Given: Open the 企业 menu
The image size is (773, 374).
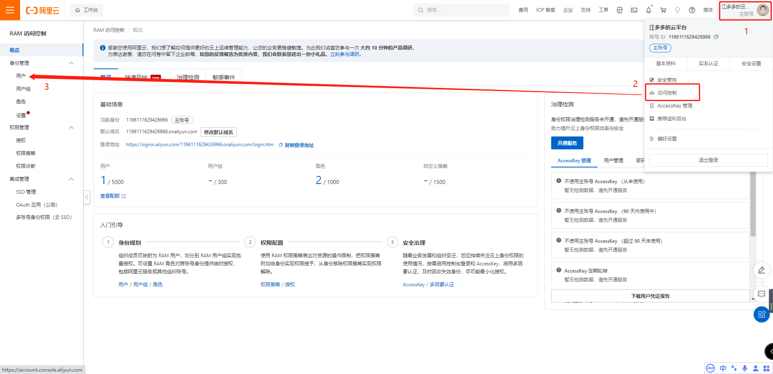Looking at the screenshot, I should tap(568, 10).
